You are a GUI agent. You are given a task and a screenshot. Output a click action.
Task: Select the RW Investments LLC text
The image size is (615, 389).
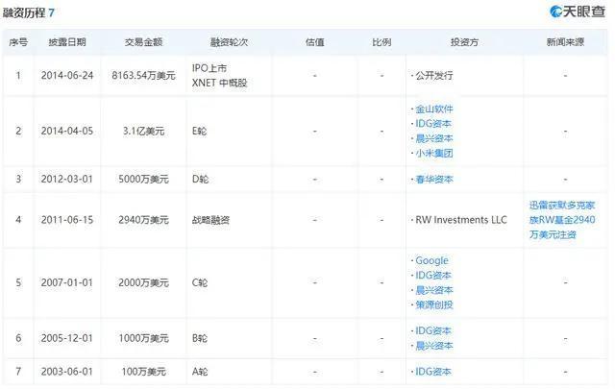click(x=461, y=220)
